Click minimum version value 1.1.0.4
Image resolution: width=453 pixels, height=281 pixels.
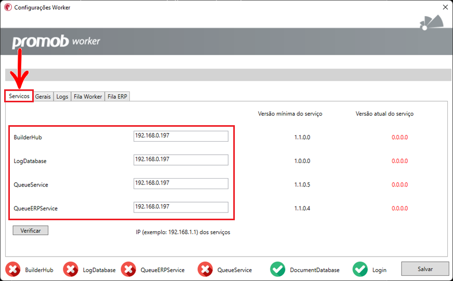[x=302, y=208]
